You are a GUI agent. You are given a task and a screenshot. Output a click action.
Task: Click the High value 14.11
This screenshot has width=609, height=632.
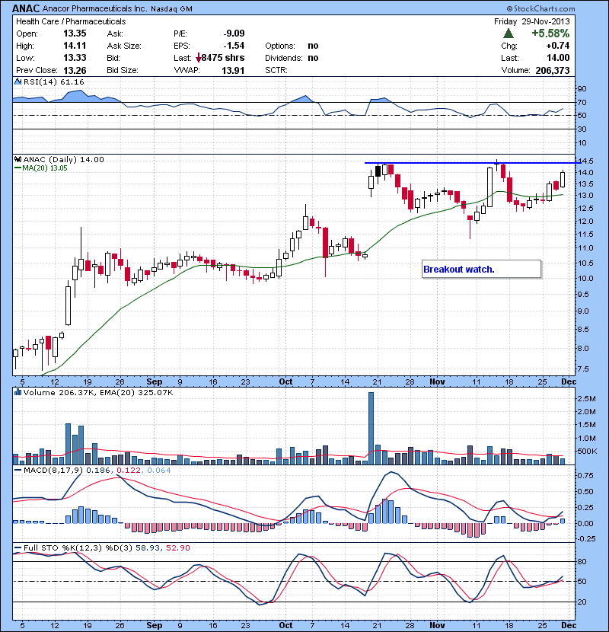point(75,46)
